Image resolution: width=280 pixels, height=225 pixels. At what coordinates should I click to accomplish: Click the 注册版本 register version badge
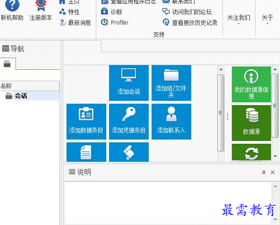[41, 11]
